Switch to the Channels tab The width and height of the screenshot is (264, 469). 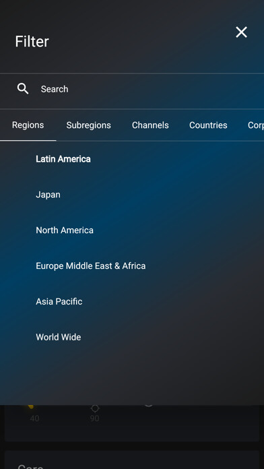point(150,125)
